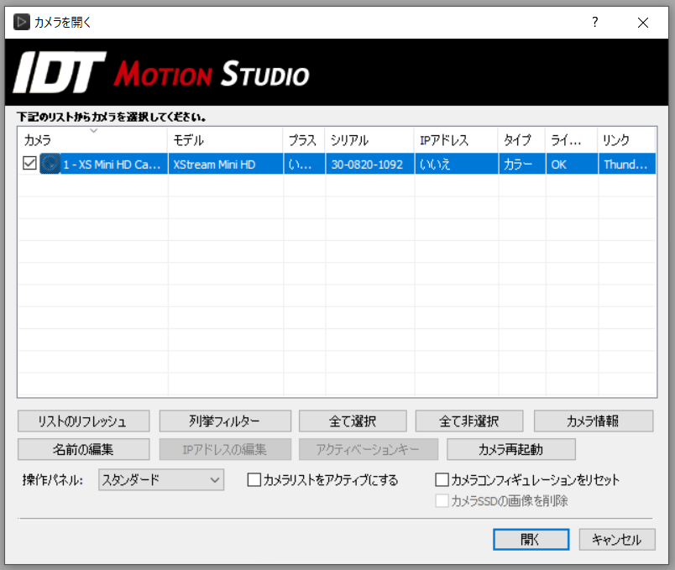The width and height of the screenshot is (675, 570).
Task: Sort by the プラス column header
Action: [305, 140]
